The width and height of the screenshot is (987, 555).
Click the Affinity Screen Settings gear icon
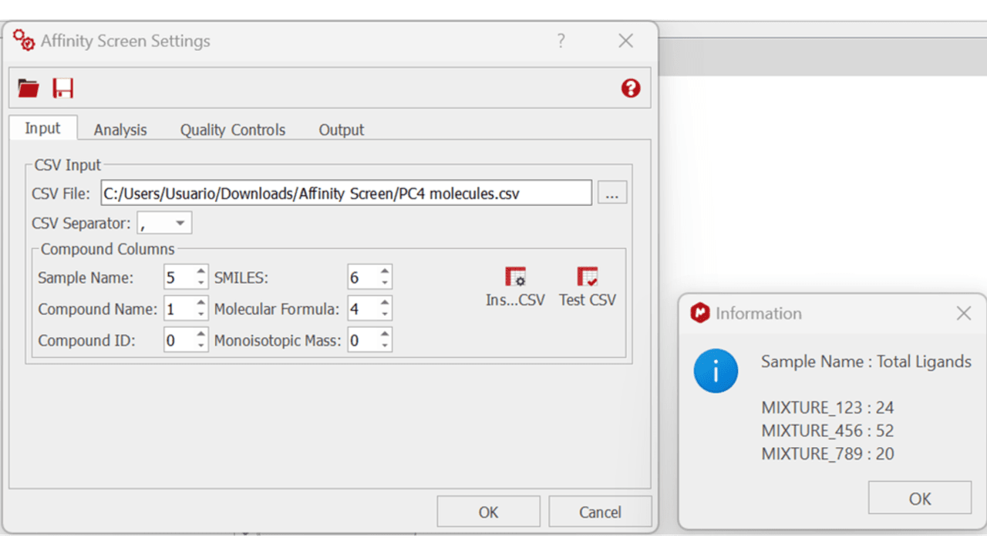[24, 40]
